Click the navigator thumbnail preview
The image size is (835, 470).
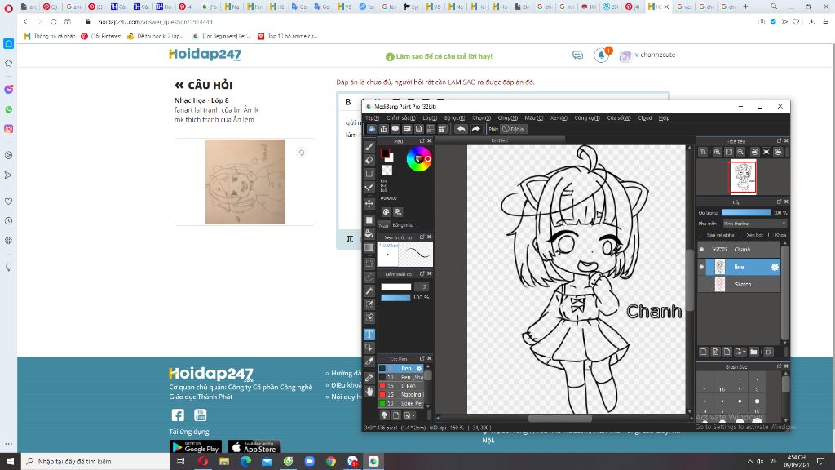[742, 177]
